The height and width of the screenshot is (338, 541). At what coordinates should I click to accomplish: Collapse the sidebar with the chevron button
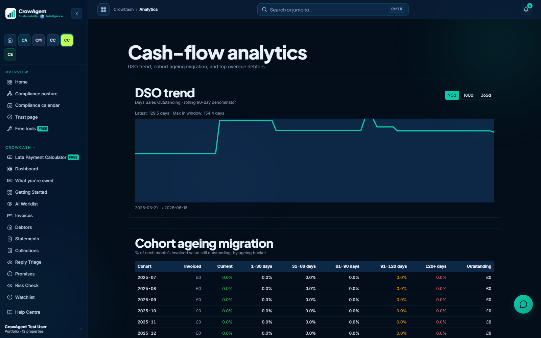coord(77,14)
